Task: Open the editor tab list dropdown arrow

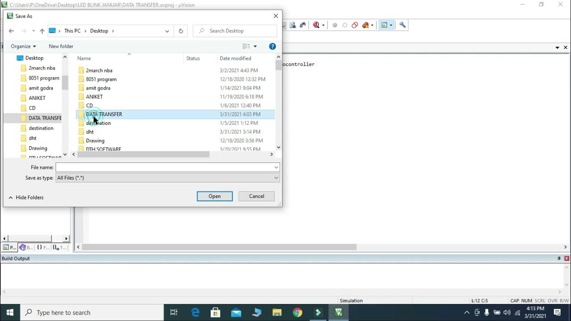Action: [x=557, y=47]
